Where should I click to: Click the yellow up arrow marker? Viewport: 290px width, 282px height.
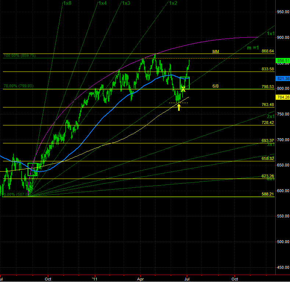(179, 107)
